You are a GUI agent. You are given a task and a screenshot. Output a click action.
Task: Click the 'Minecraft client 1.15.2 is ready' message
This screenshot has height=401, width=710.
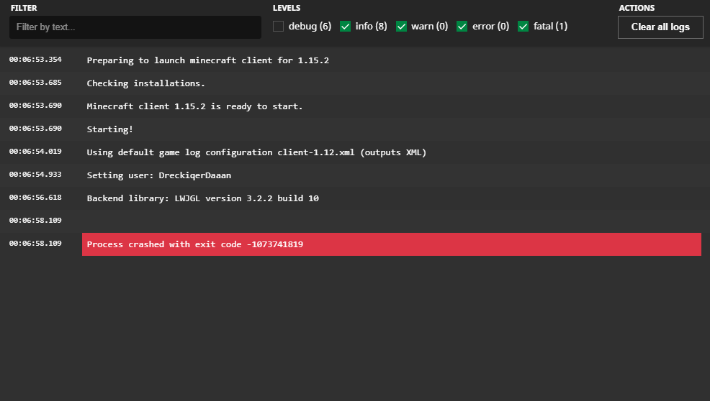194,106
